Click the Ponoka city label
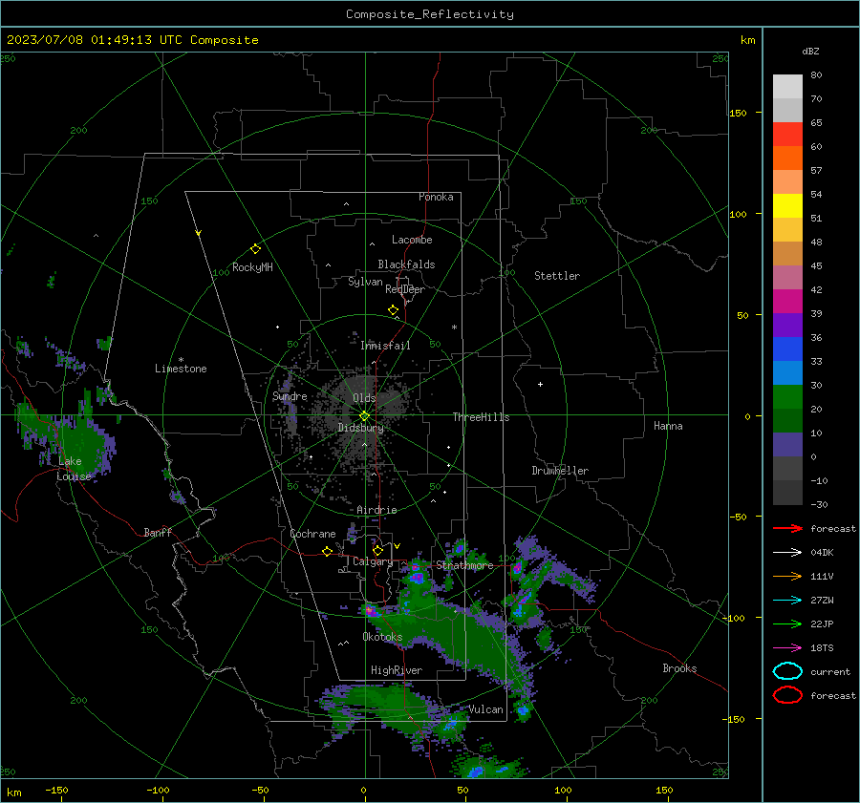Screen dimensions: 860x803 436,197
